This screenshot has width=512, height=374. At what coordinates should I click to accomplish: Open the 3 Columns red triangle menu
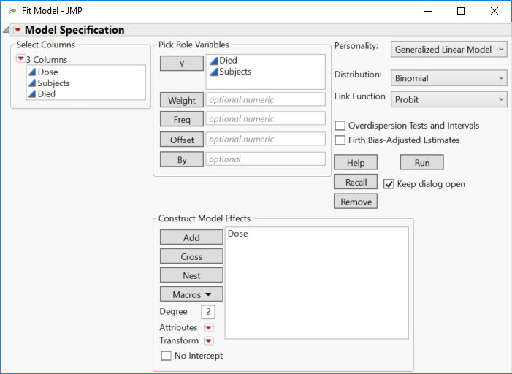point(20,59)
